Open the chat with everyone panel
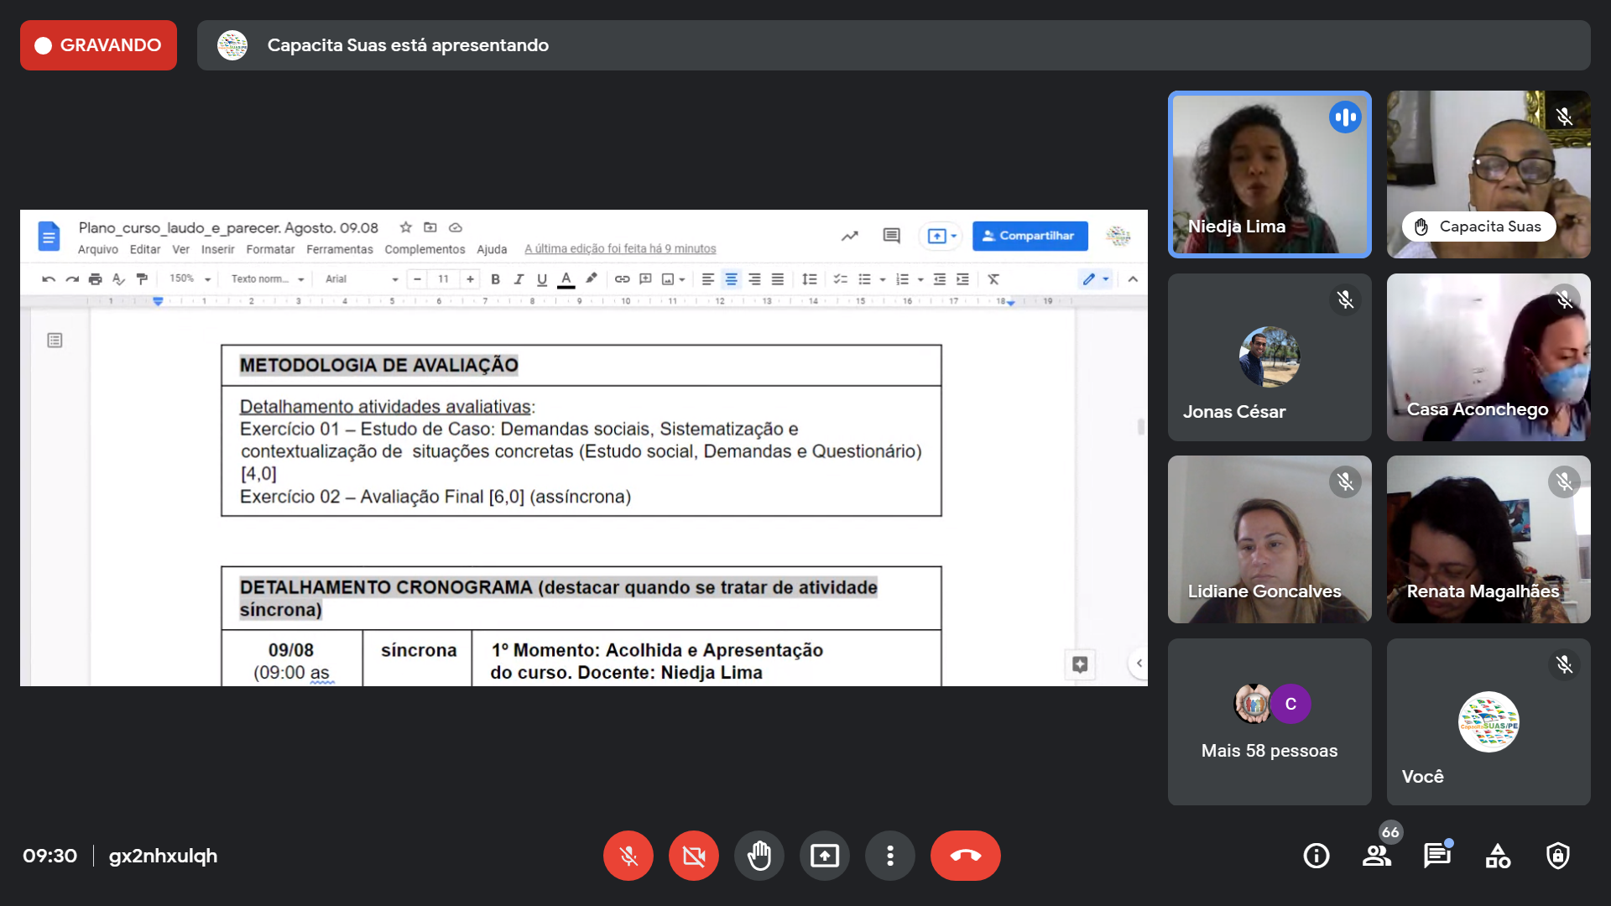This screenshot has height=906, width=1611. point(1437,856)
